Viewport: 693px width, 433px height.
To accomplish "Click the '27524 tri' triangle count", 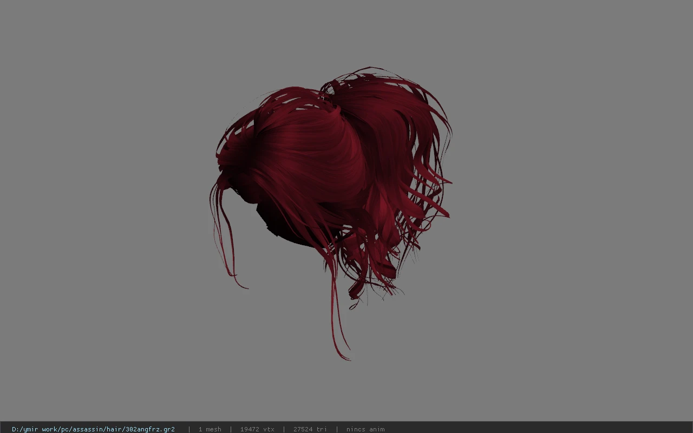I will click(310, 429).
